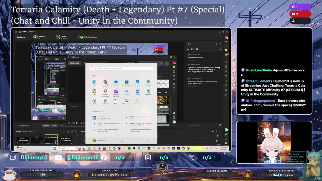The height and width of the screenshot is (181, 322).
Task: Click Write a comment field
Action: (202, 125)
